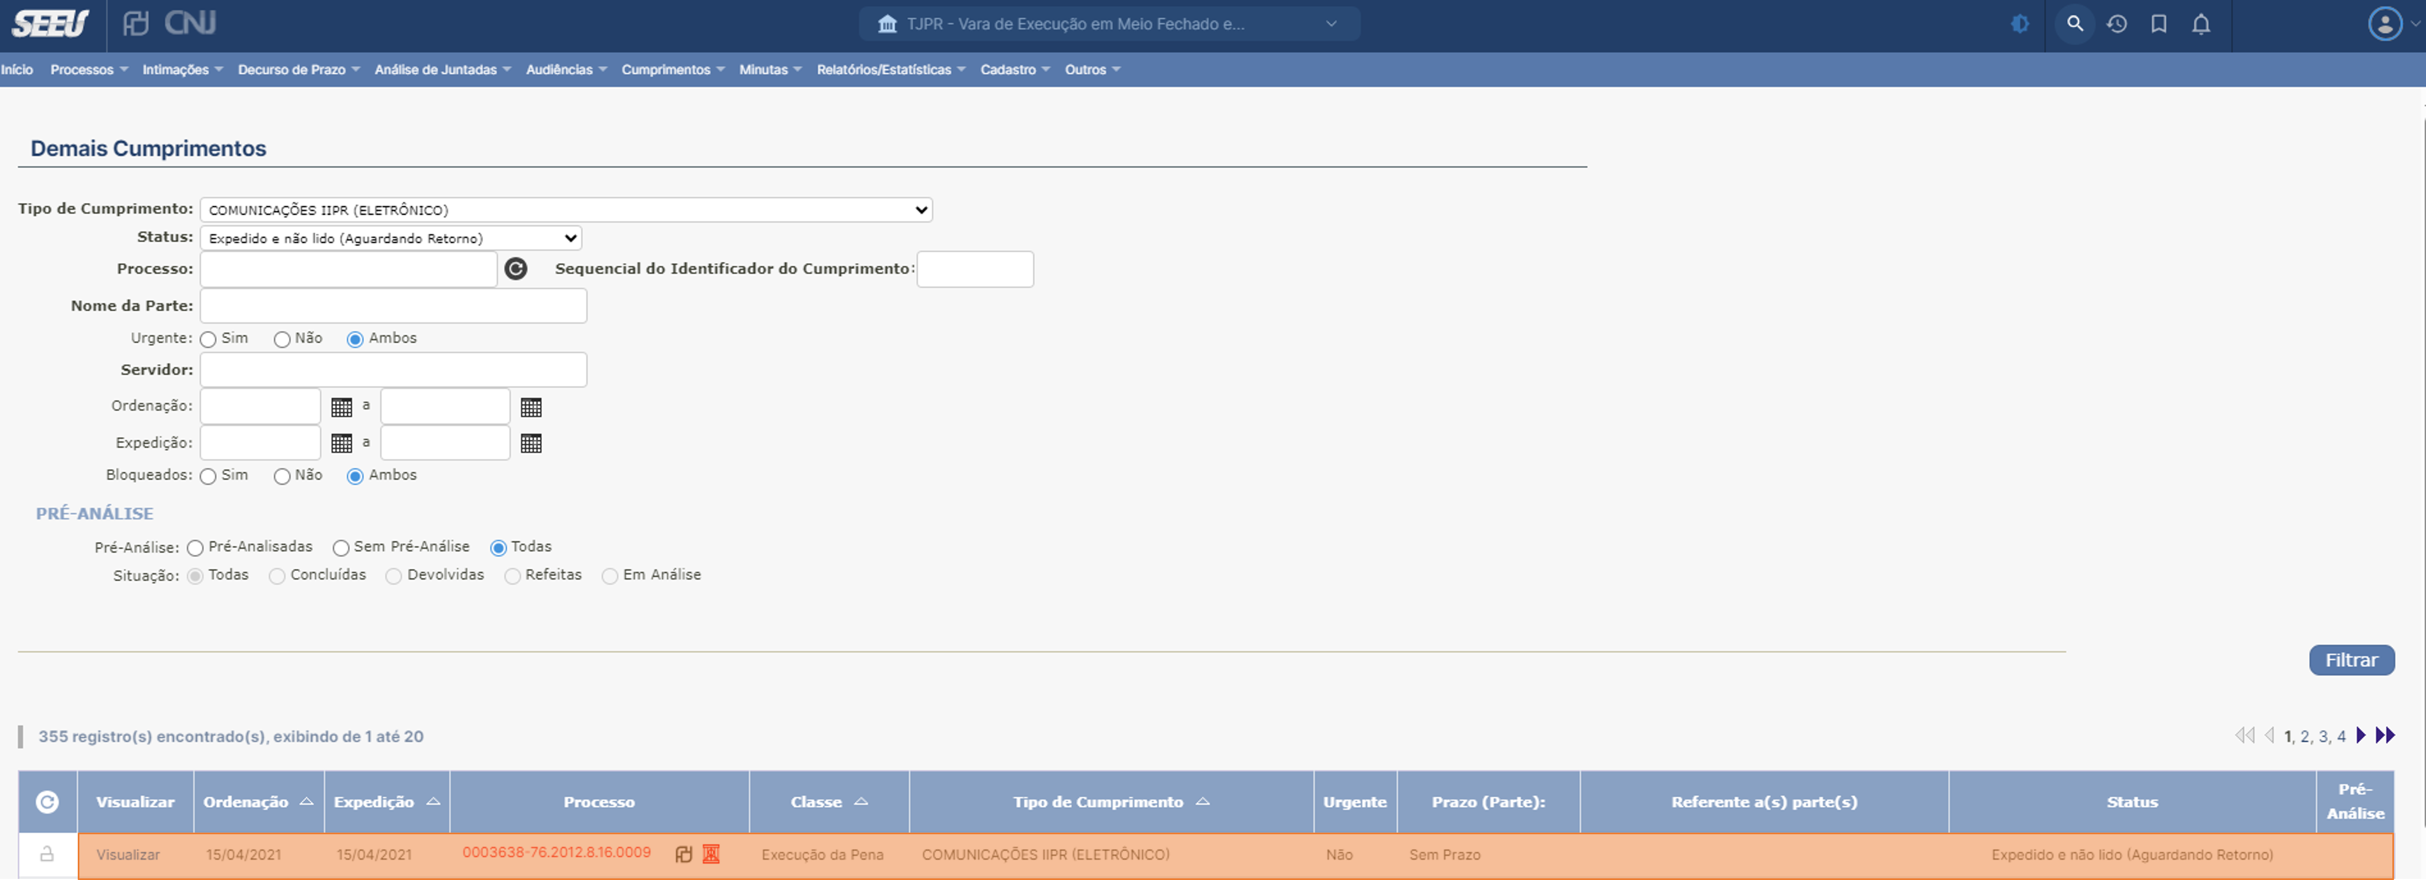Image resolution: width=2426 pixels, height=880 pixels.
Task: Click Visualizar link in first row
Action: coord(128,855)
